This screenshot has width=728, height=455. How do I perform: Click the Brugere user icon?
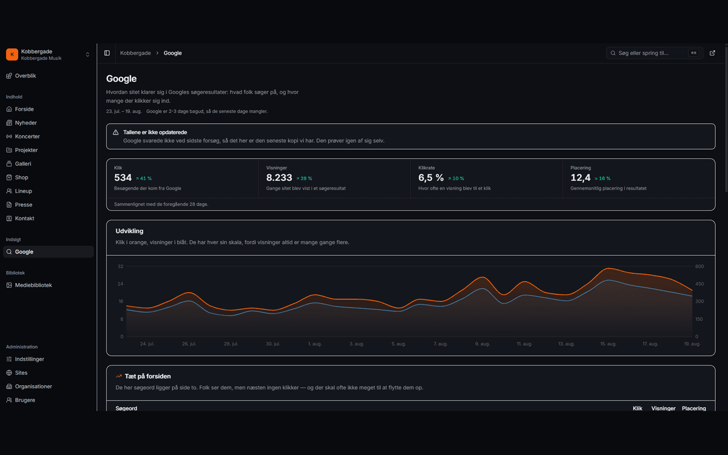point(9,400)
